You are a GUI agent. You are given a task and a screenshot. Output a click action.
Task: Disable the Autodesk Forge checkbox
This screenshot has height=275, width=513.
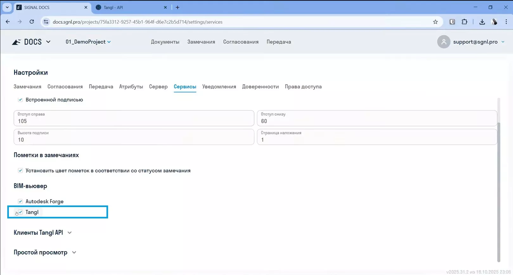[21, 201]
